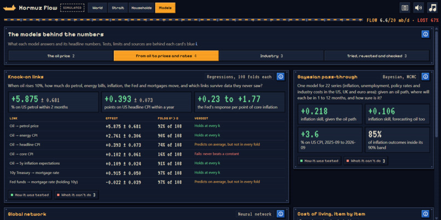441x220 pixels.
Task: Click the Regressions, 108 folds each tag
Action: 239,77
